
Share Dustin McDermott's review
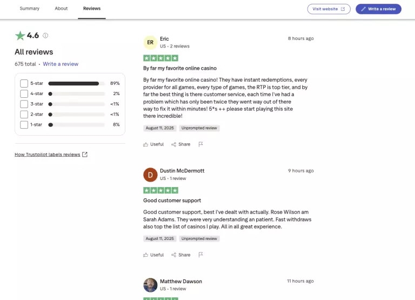[x=181, y=255]
